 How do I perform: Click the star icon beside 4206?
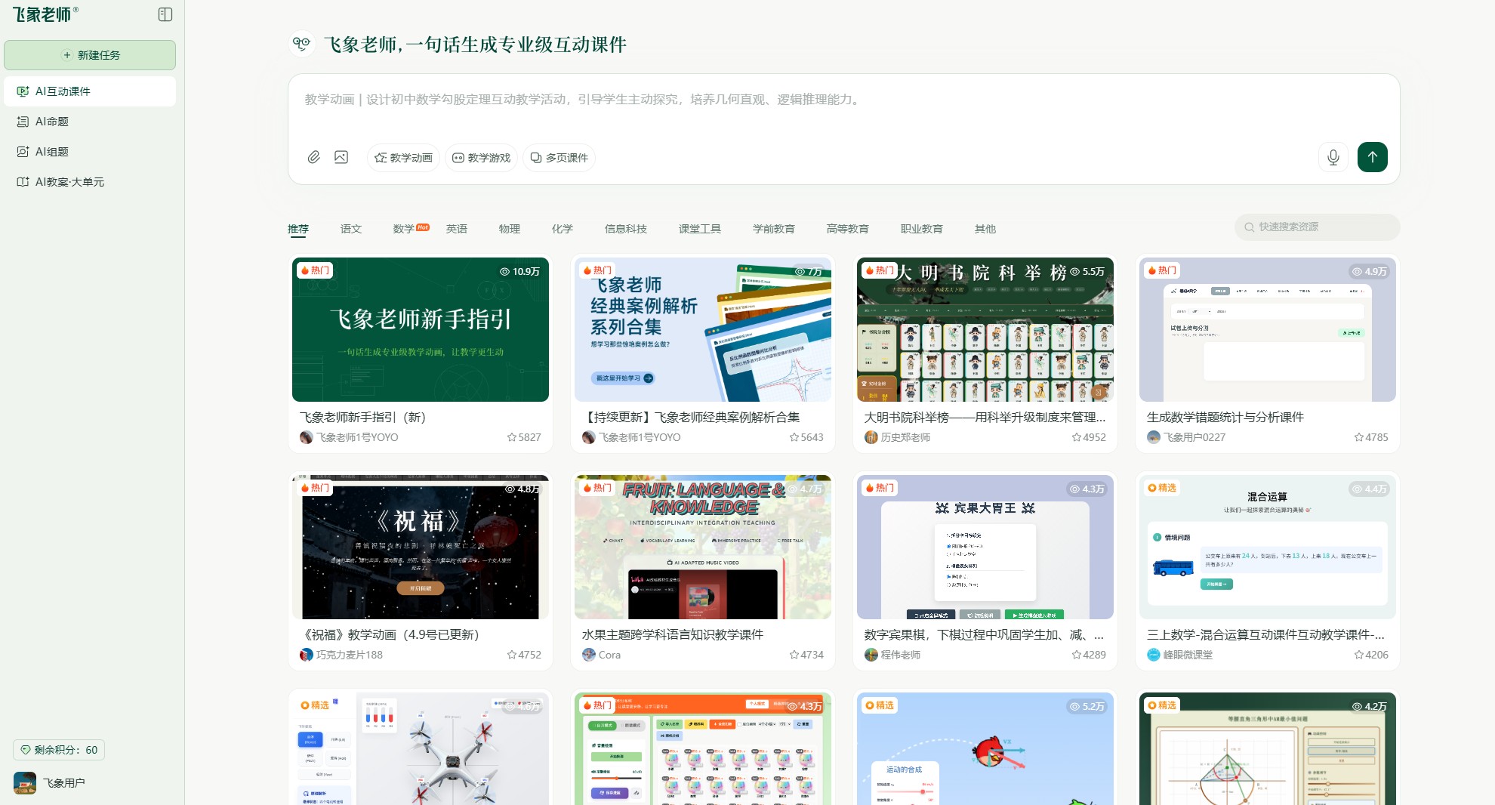(x=1359, y=655)
